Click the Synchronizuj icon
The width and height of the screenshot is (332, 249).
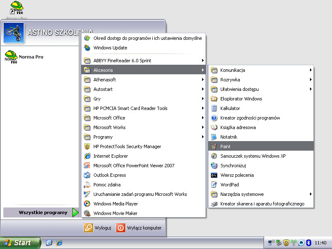214,165
